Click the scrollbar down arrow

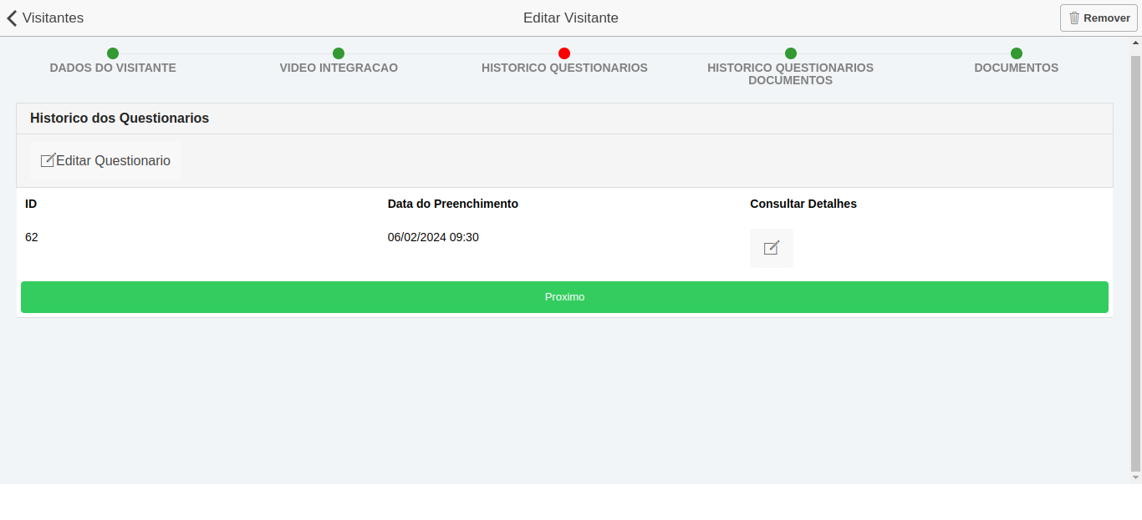[1135, 477]
